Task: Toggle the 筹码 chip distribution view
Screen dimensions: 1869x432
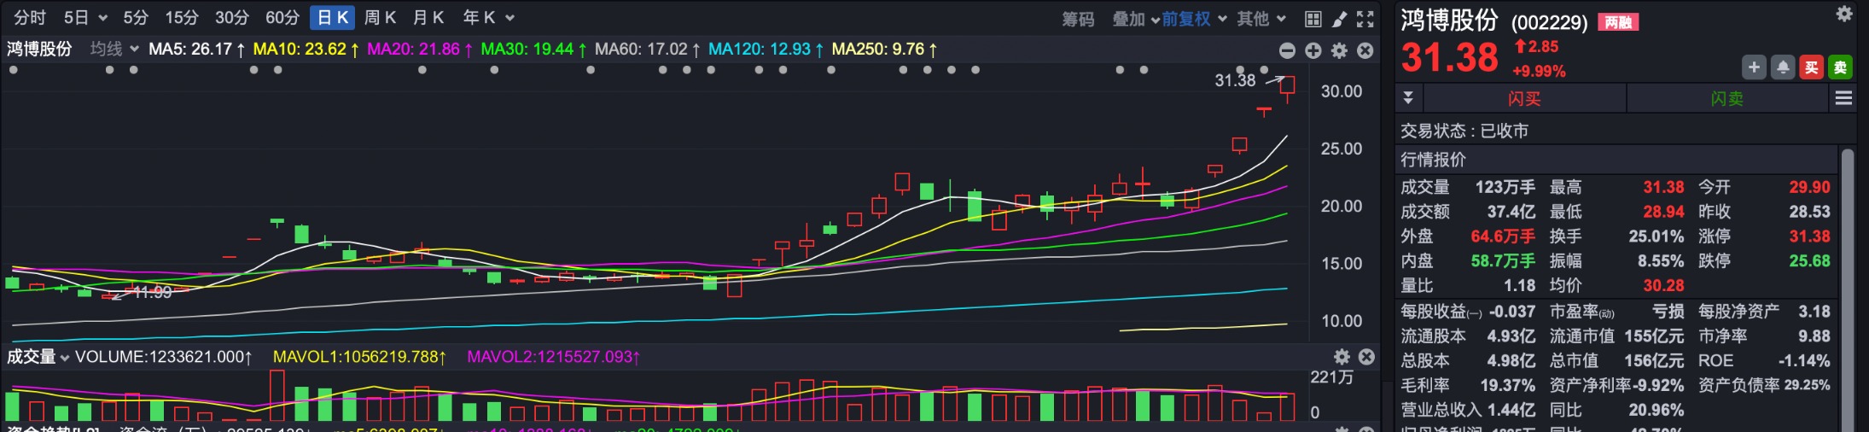Action: [x=1078, y=19]
